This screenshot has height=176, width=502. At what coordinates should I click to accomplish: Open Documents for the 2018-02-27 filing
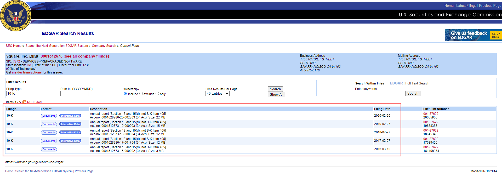tap(49, 133)
